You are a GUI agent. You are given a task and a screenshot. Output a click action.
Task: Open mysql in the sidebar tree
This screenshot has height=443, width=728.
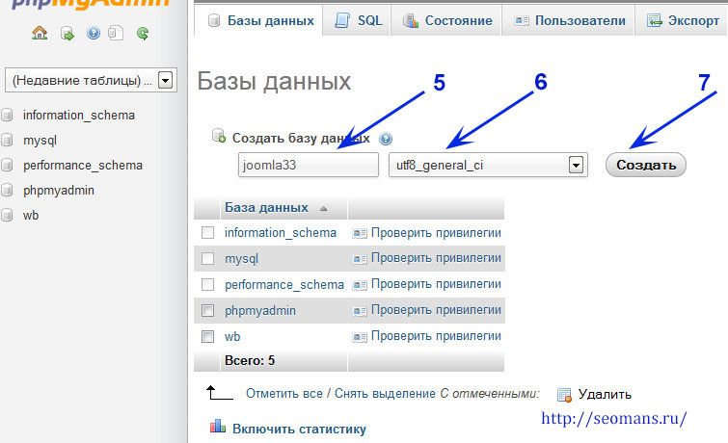point(40,140)
